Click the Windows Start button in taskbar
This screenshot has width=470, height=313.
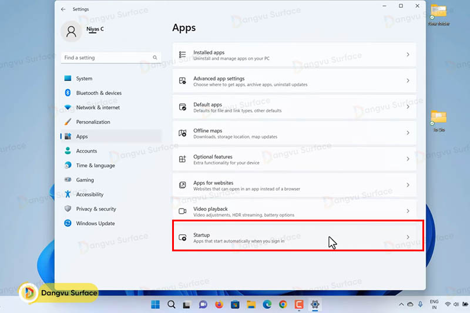pyautogui.click(x=156, y=304)
